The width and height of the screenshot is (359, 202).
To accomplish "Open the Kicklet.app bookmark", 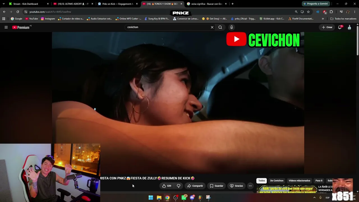I will pyautogui.click(x=272, y=19).
